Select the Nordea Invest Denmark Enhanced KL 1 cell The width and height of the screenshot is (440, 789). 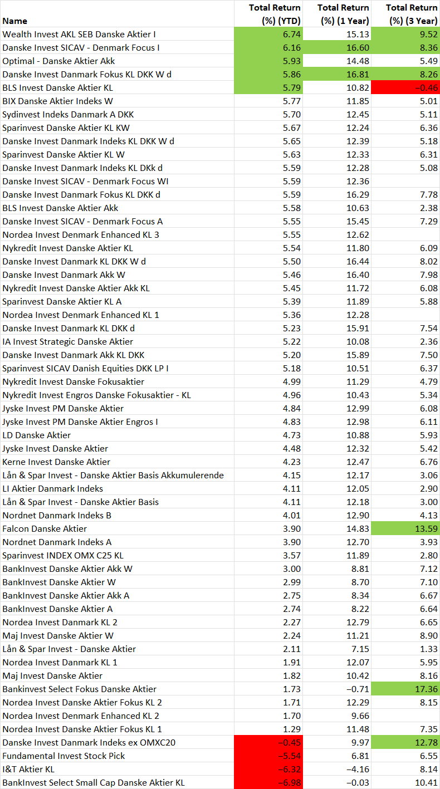(x=118, y=315)
